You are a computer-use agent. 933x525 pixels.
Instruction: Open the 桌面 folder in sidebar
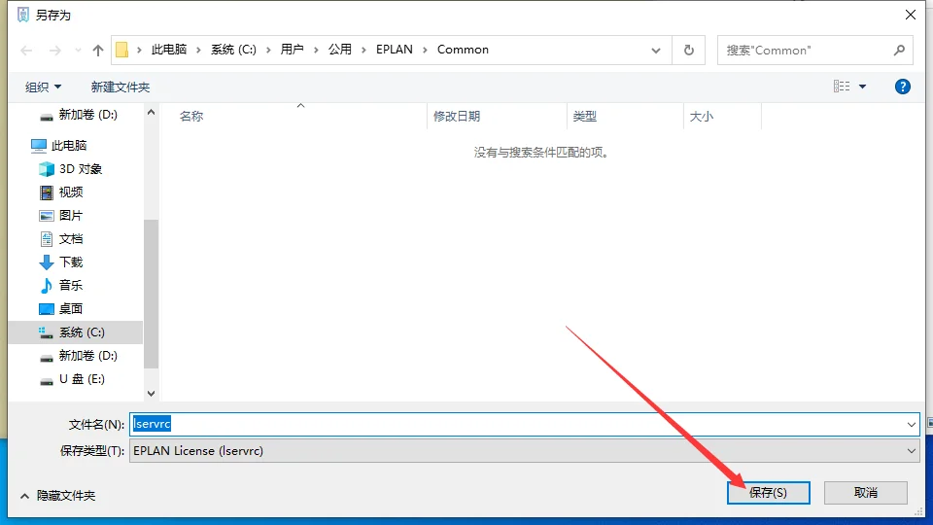(x=71, y=309)
